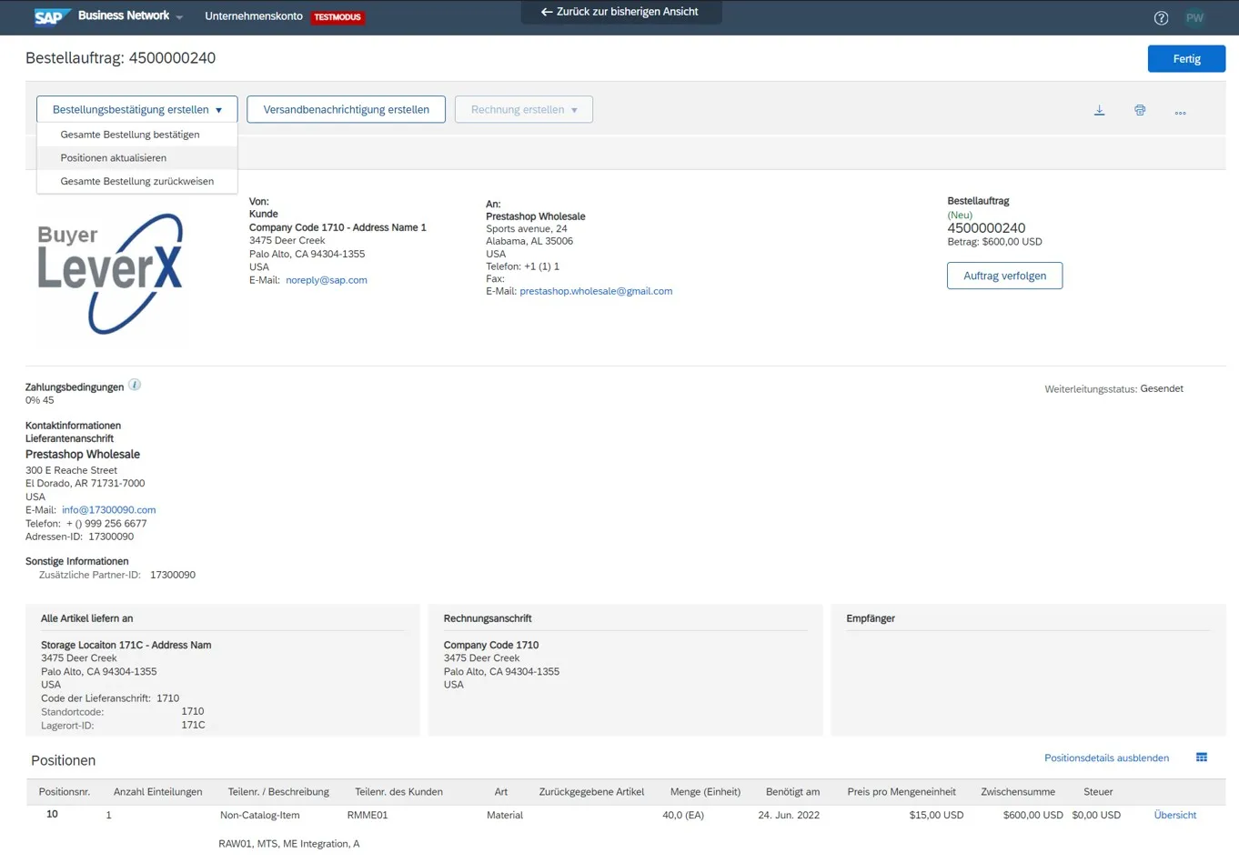This screenshot has width=1239, height=863.
Task: Click the Material type cell
Action: click(x=505, y=816)
